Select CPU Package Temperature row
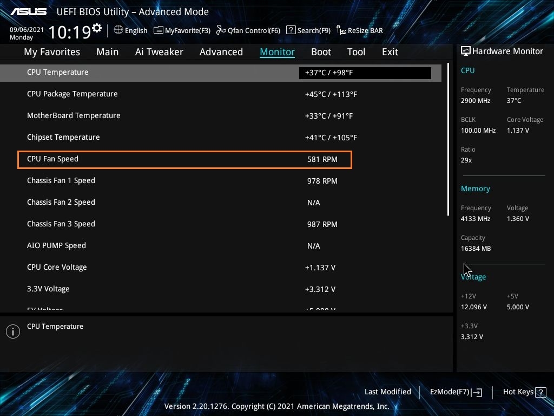Image resolution: width=554 pixels, height=416 pixels. tap(221, 94)
